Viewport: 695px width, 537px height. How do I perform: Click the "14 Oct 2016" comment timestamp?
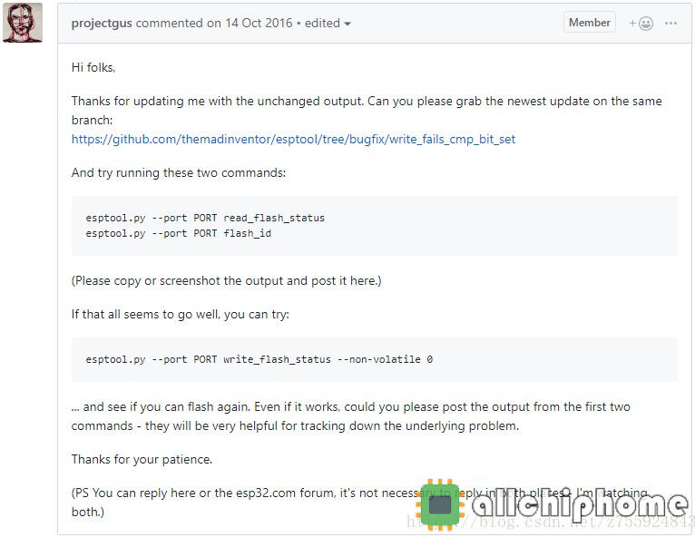(x=259, y=23)
